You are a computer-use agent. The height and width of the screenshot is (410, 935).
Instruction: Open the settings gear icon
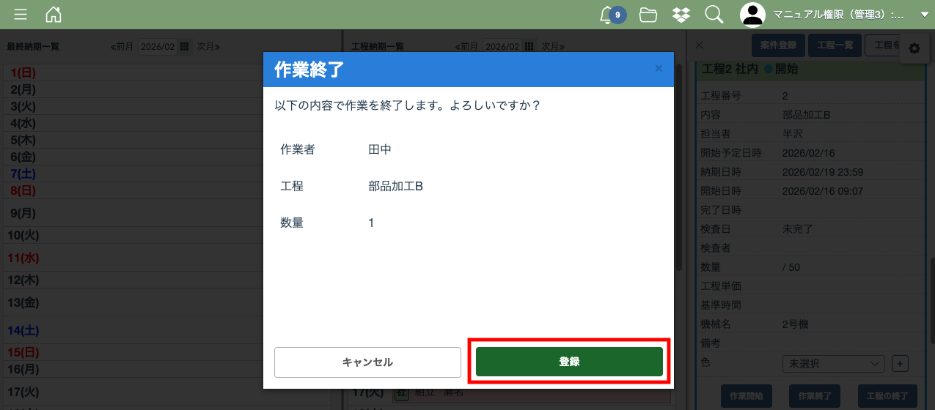coord(914,48)
